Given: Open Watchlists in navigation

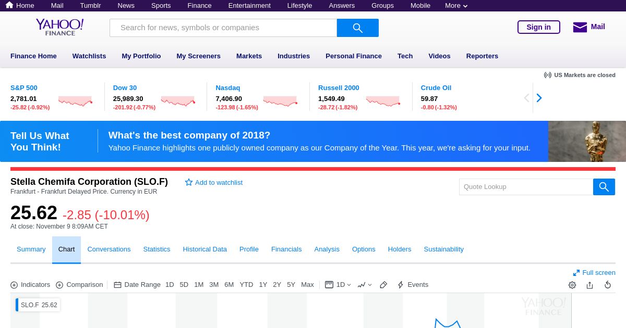Looking at the screenshot, I should [89, 56].
